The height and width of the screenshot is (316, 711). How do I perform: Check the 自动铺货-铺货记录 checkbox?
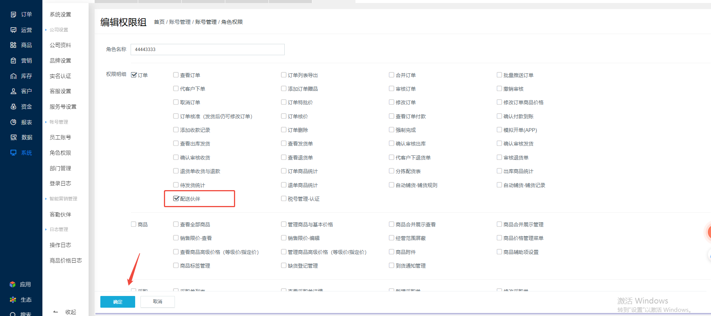(499, 185)
